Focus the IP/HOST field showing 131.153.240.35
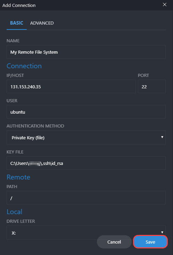Screen dimensions: 173x255 tap(71, 86)
